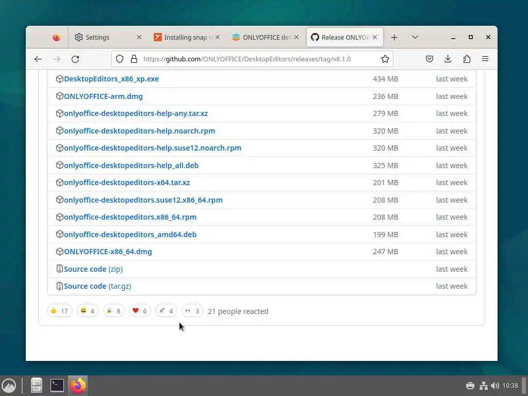Image resolution: width=528 pixels, height=396 pixels.
Task: Click zip file icon beside Source code (zip)
Action: (x=60, y=269)
